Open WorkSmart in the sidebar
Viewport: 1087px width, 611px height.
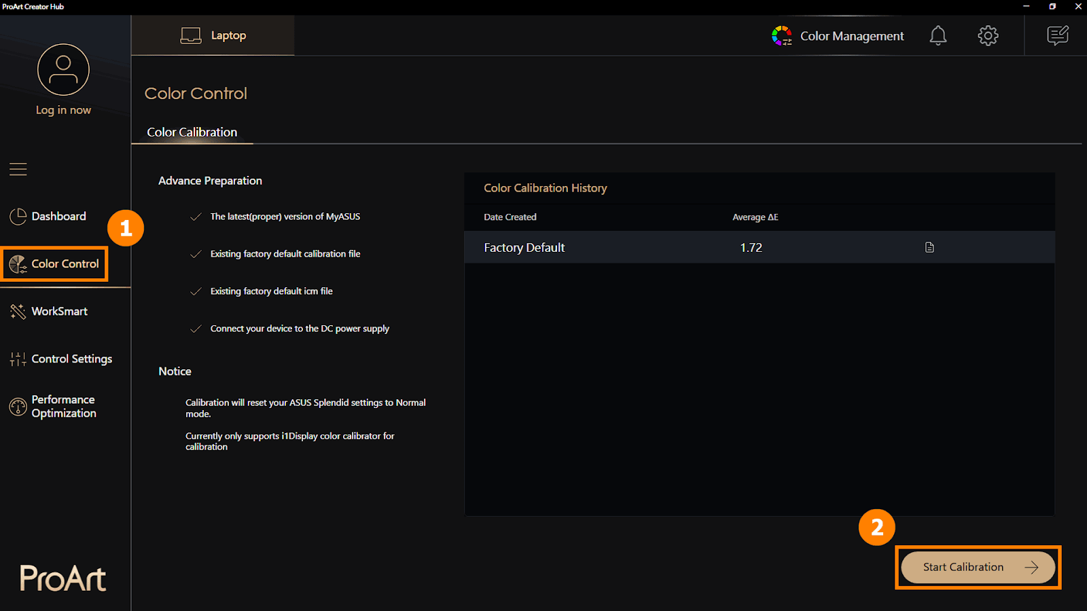point(49,311)
